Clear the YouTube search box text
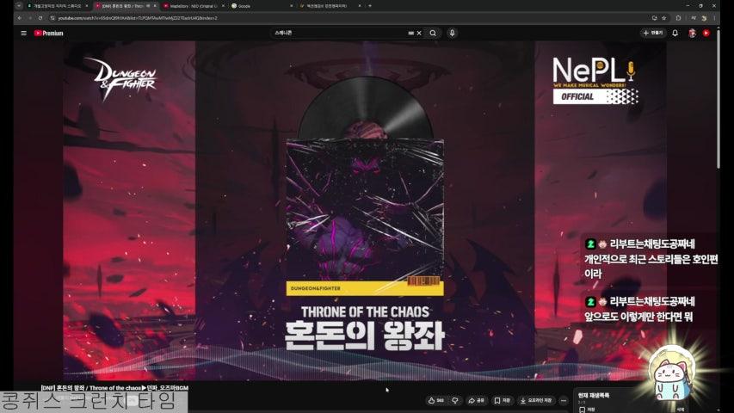This screenshot has width=734, height=413. [x=419, y=34]
